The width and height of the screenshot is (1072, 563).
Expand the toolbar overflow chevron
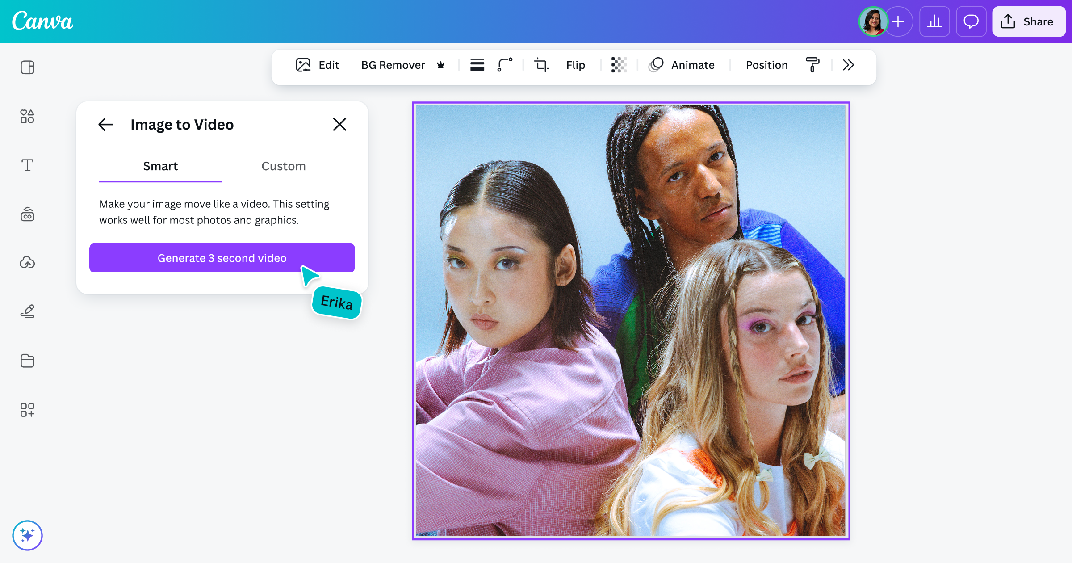click(848, 65)
